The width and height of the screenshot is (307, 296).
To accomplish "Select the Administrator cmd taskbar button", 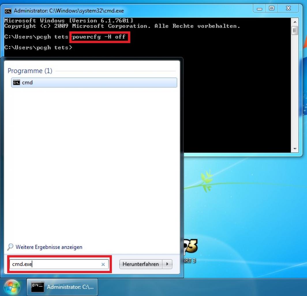I will [62, 287].
